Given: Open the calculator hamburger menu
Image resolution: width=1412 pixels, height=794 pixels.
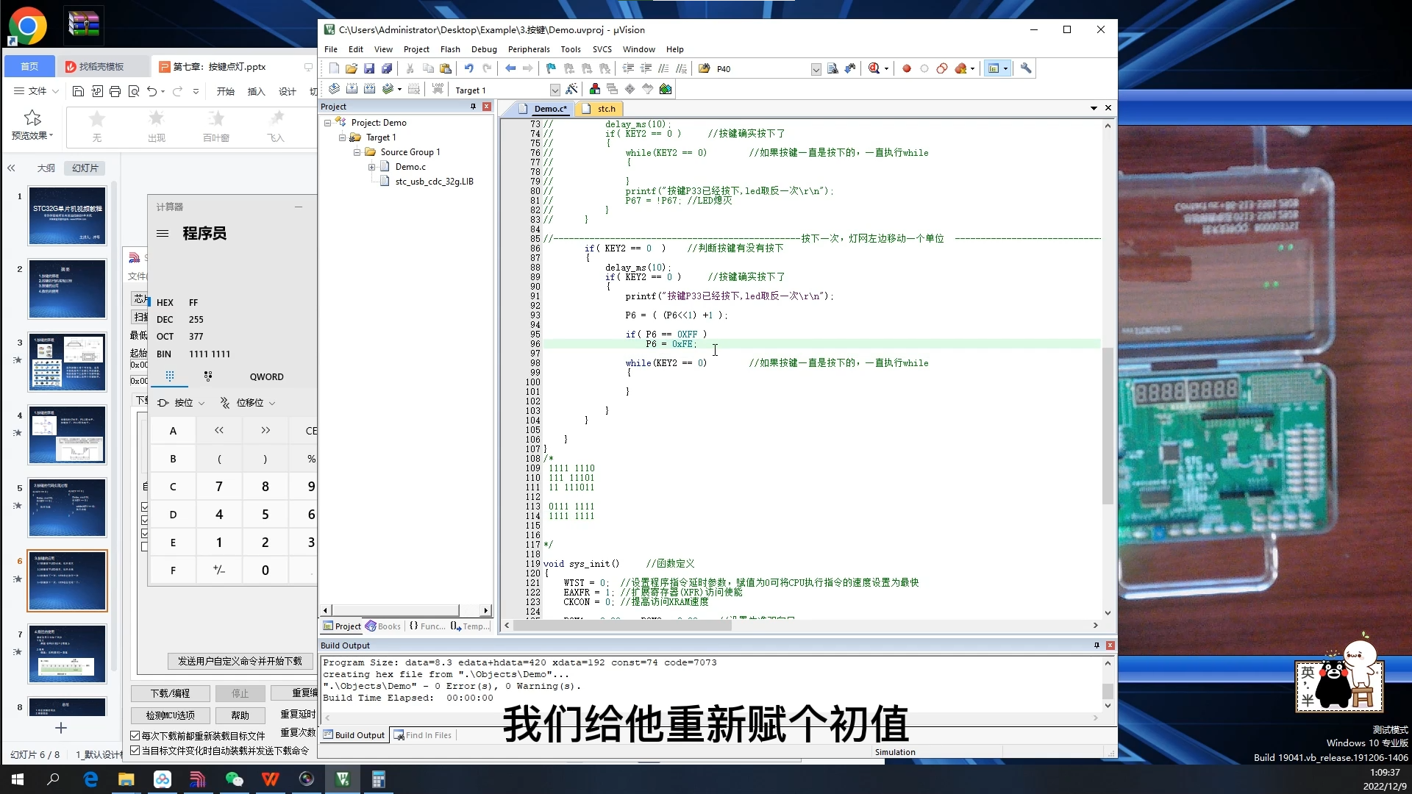Looking at the screenshot, I should click(163, 233).
